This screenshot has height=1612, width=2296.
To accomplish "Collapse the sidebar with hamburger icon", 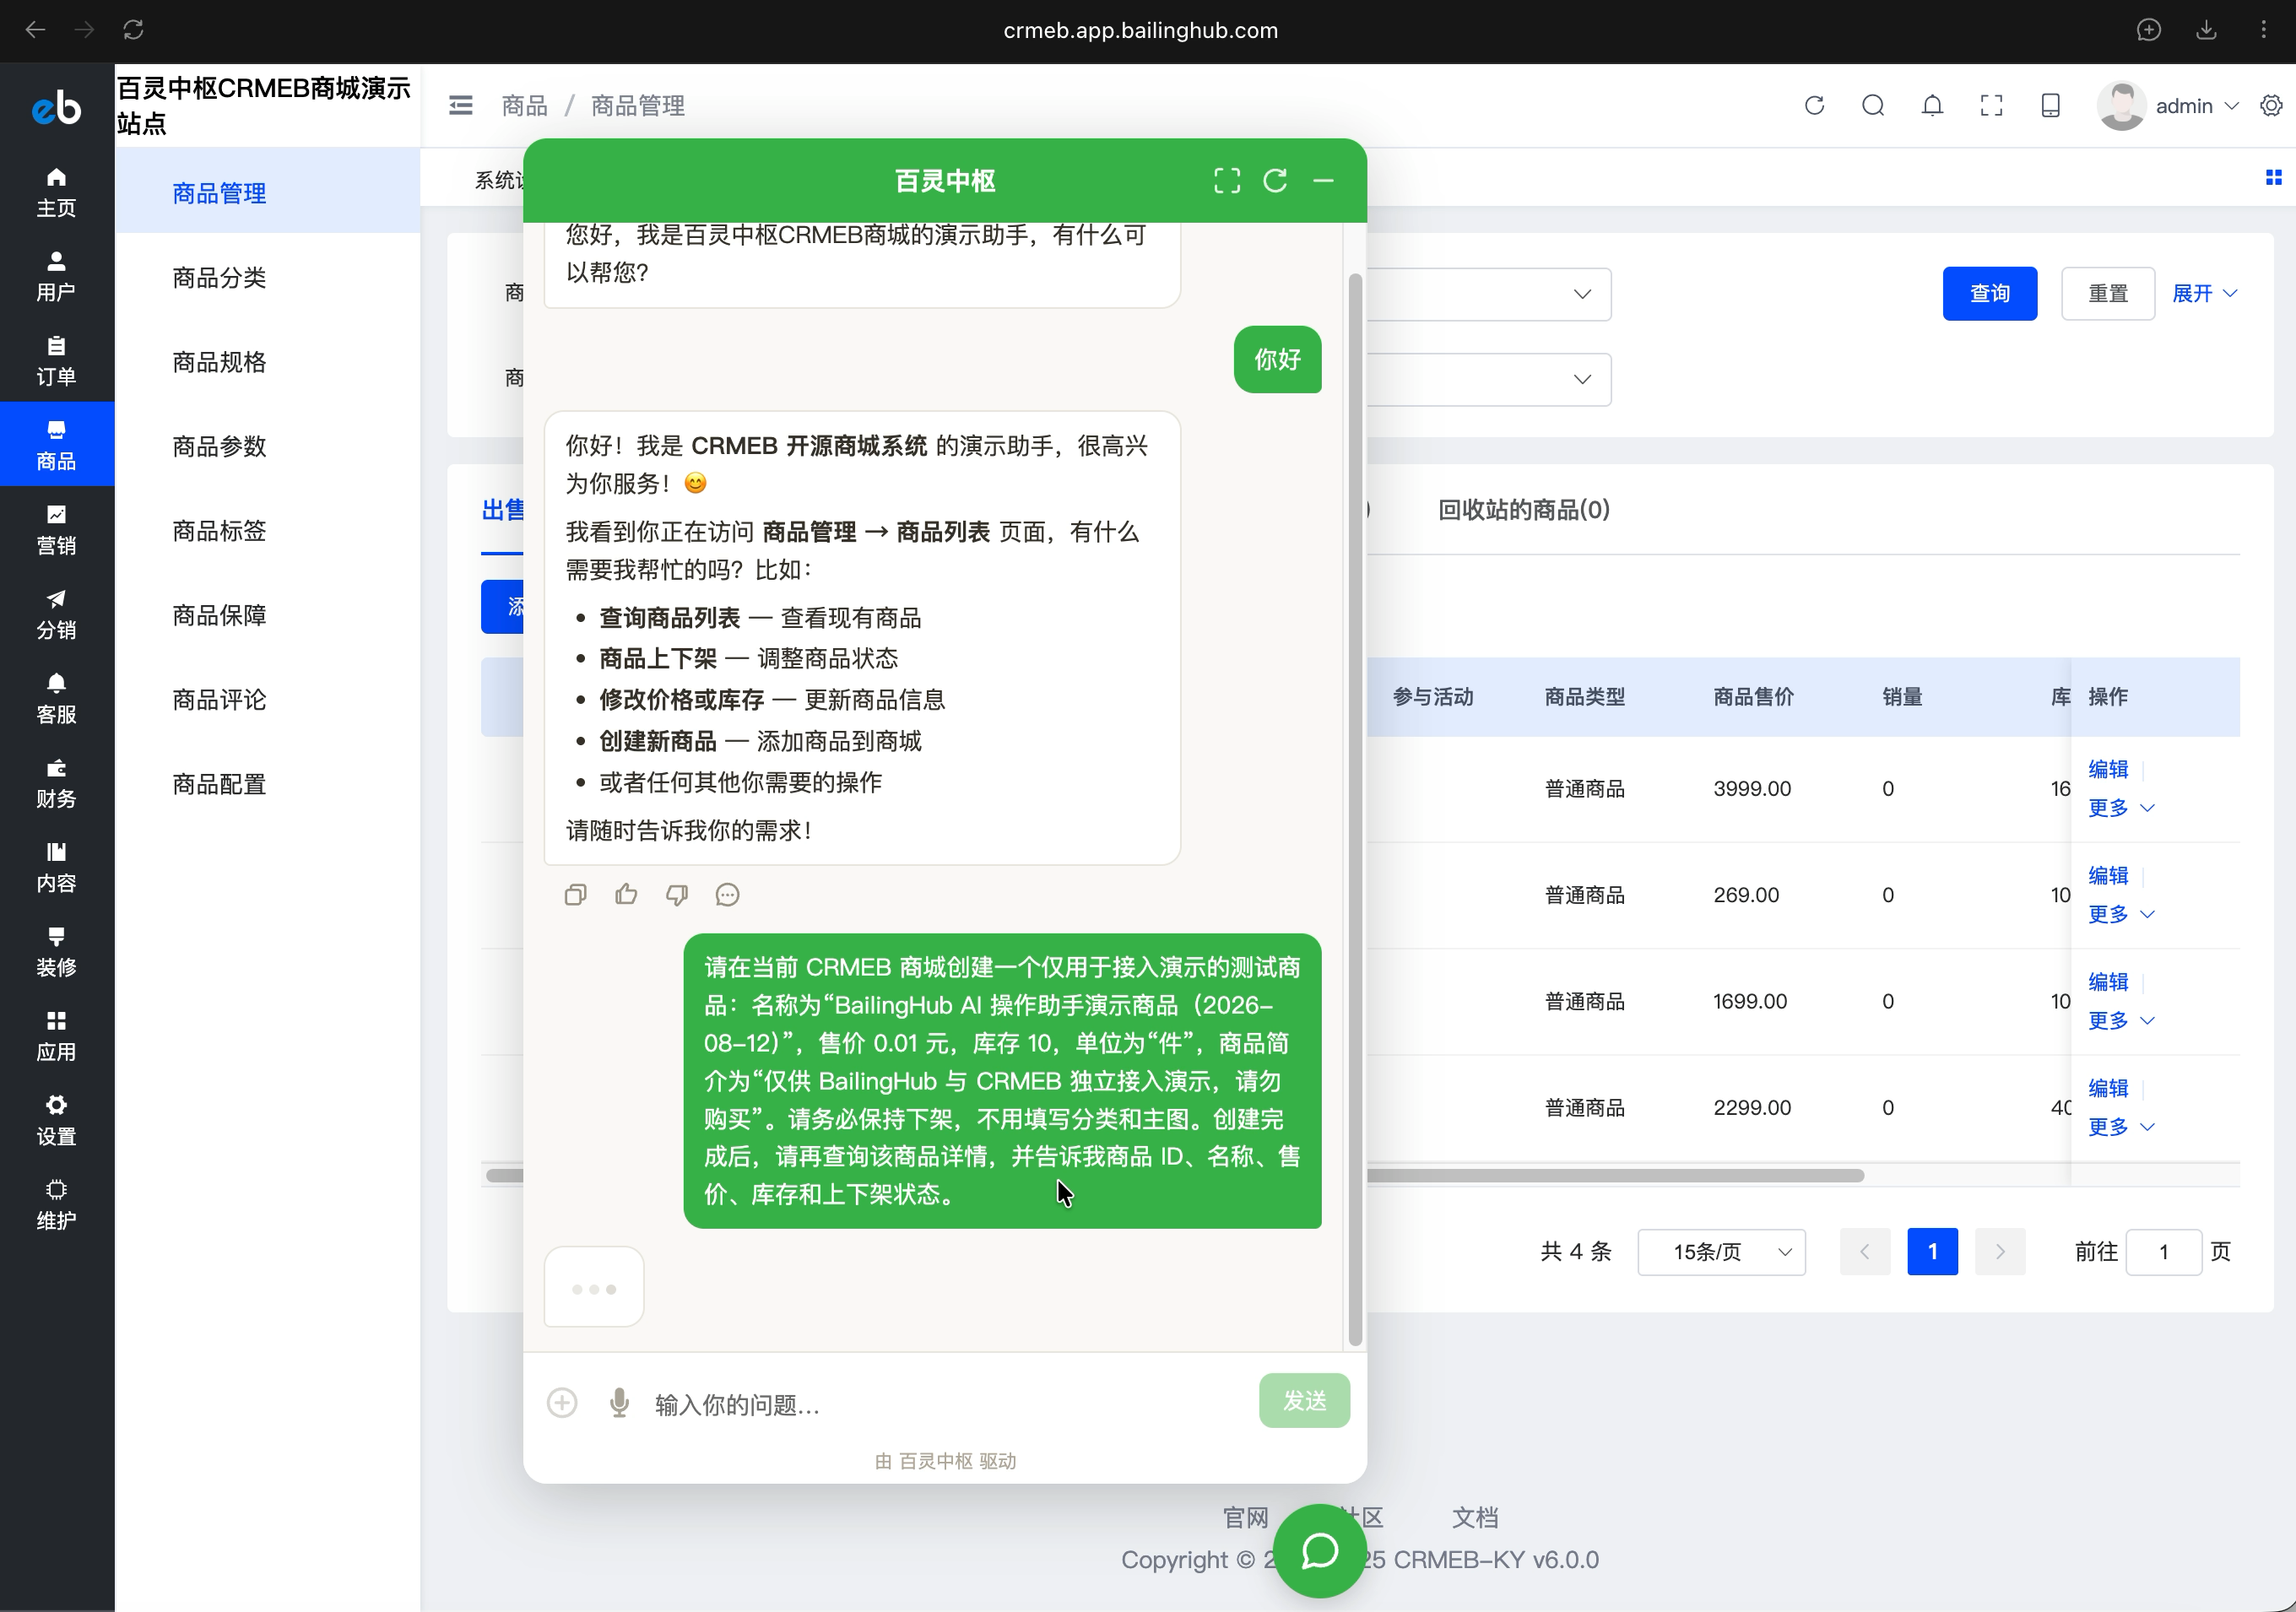I will (x=460, y=105).
